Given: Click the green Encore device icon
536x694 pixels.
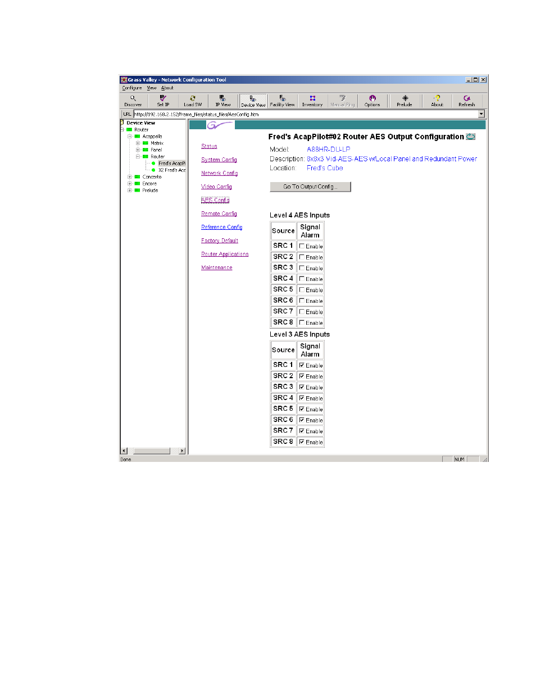Looking at the screenshot, I should pos(137,184).
